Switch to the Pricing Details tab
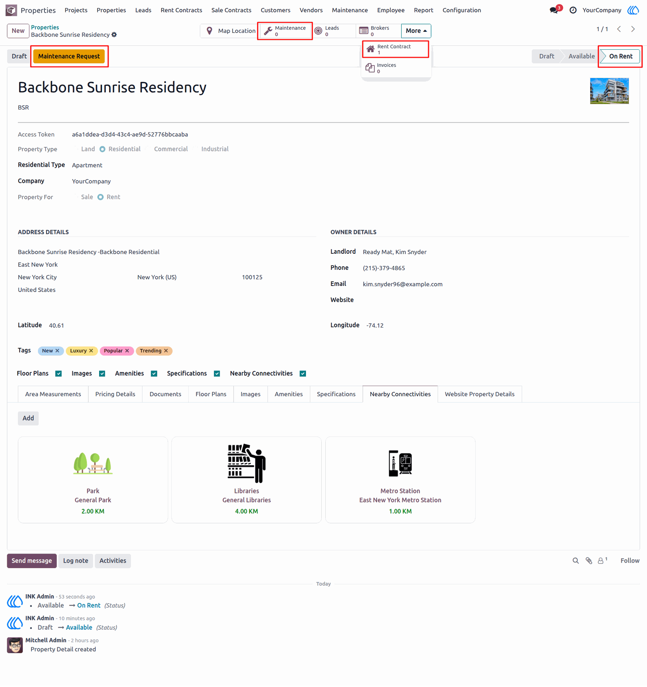This screenshot has width=647, height=687. (115, 394)
